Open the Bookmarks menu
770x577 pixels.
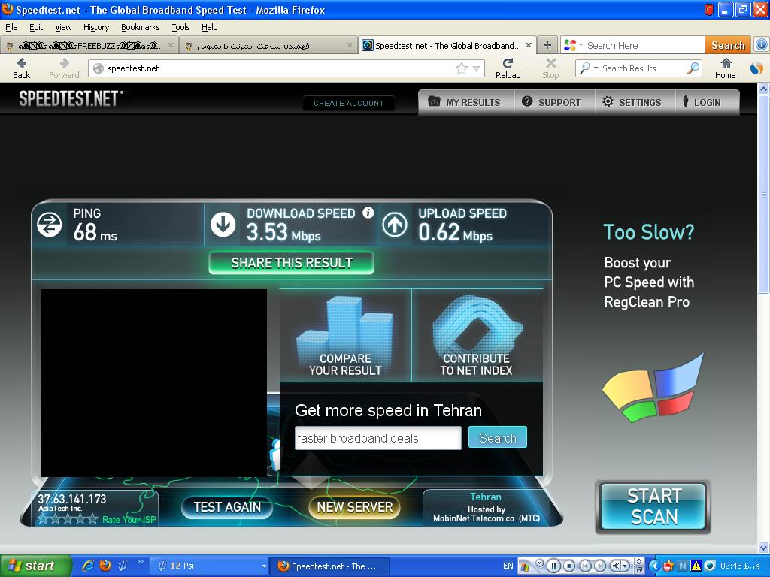(141, 27)
